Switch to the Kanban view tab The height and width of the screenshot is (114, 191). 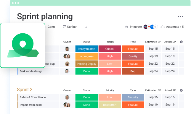[x=70, y=27]
